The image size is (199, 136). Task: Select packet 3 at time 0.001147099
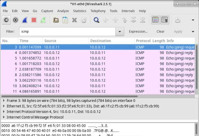(x=98, y=47)
